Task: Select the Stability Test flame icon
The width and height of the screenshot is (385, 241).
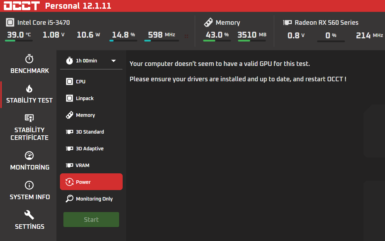Action: coord(29,89)
